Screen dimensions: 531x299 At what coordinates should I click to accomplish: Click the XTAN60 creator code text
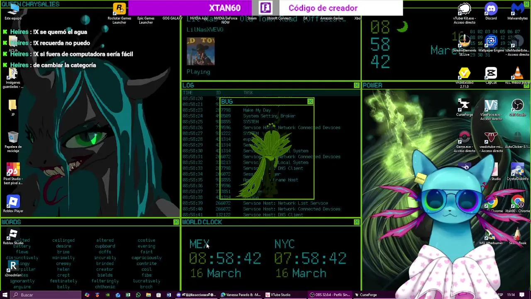click(x=224, y=8)
